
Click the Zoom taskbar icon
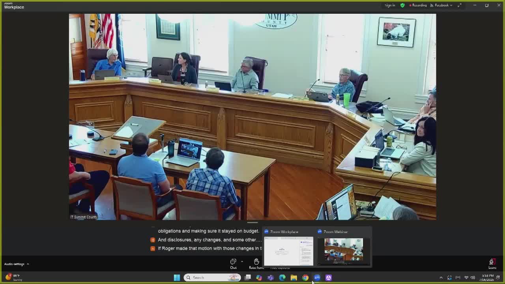317,278
